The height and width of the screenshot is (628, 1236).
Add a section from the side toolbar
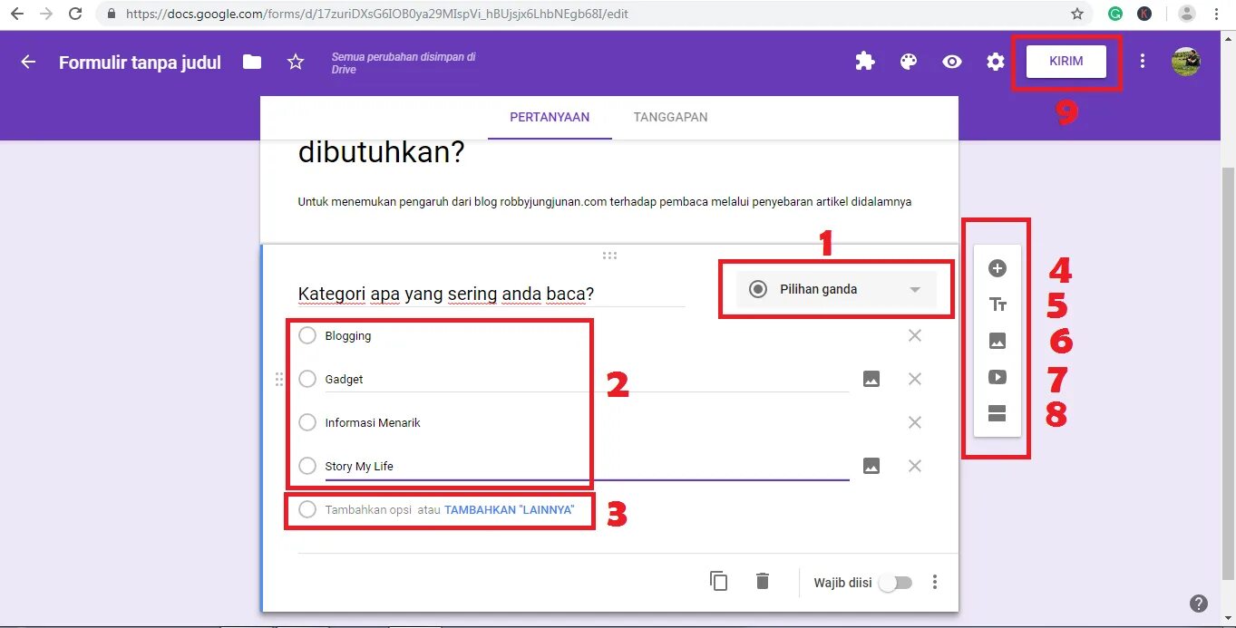coord(997,414)
